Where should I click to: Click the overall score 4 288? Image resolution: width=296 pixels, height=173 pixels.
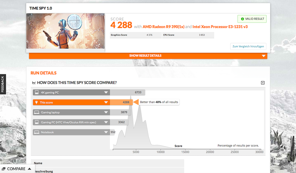click(121, 25)
